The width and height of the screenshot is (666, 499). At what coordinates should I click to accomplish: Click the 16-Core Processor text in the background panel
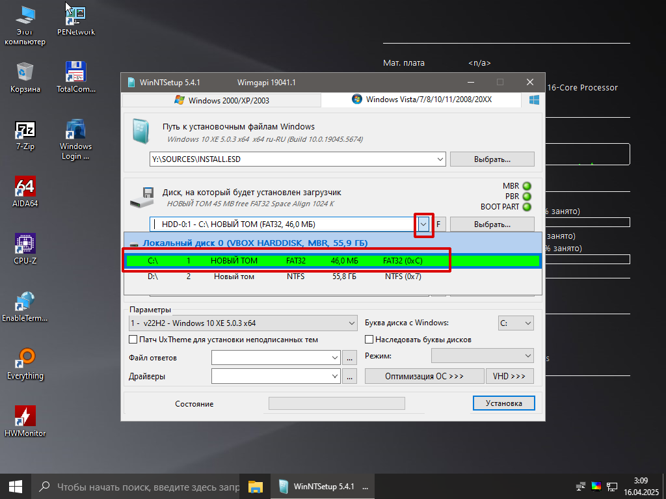point(582,88)
